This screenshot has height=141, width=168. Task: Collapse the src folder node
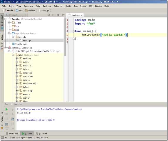click(9, 33)
